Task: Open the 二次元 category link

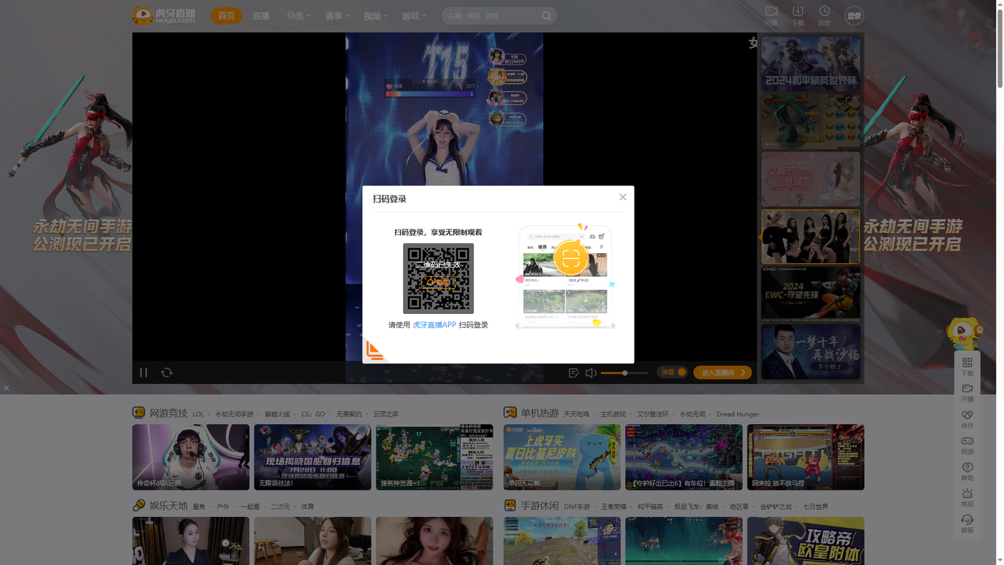Action: tap(280, 507)
